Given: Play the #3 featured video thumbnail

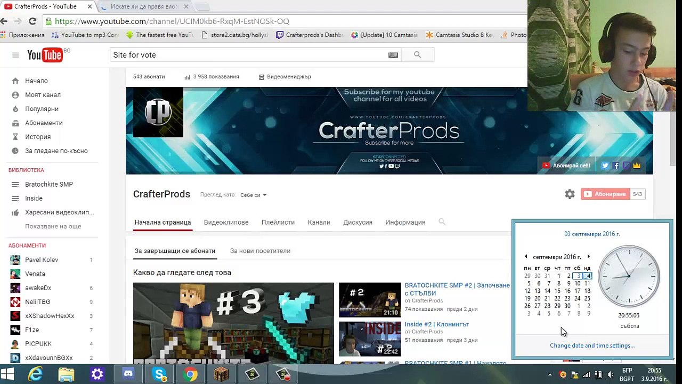Looking at the screenshot, I should [x=233, y=323].
